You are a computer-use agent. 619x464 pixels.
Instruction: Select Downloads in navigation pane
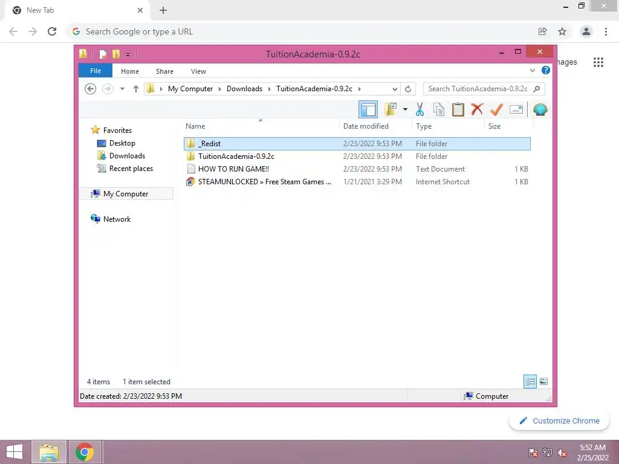[x=121, y=156]
